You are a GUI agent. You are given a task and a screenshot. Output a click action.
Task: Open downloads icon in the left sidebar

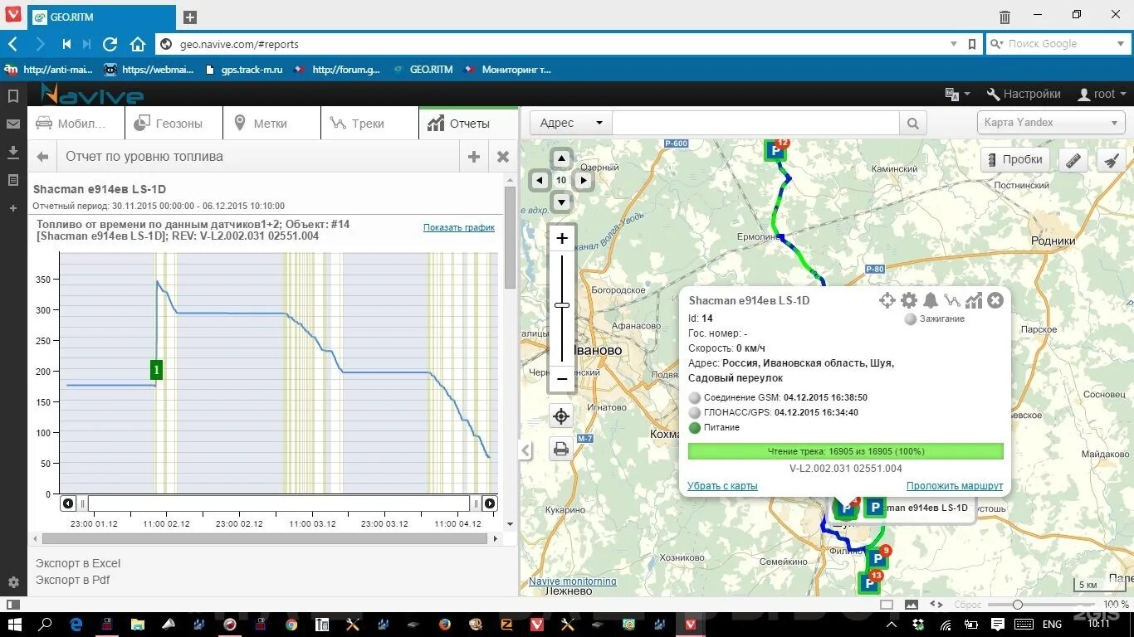point(13,152)
